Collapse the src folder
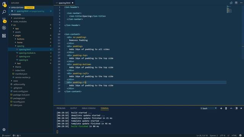Viewport: 244px width, 137px height. pos(11,25)
